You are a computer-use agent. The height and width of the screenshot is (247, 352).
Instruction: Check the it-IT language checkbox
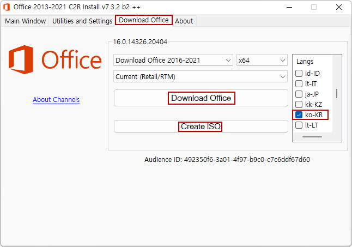[x=299, y=83]
